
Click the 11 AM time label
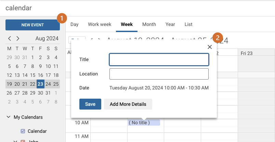click(81, 136)
